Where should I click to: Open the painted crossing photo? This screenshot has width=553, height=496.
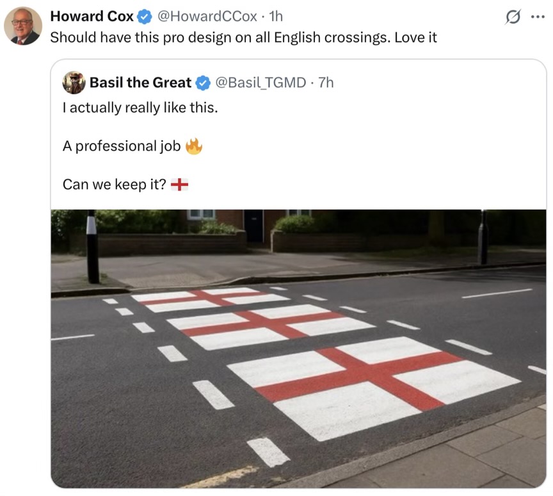coord(298,349)
